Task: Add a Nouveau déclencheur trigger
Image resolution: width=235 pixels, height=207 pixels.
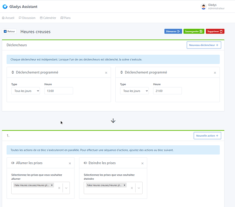Action: pyautogui.click(x=204, y=45)
